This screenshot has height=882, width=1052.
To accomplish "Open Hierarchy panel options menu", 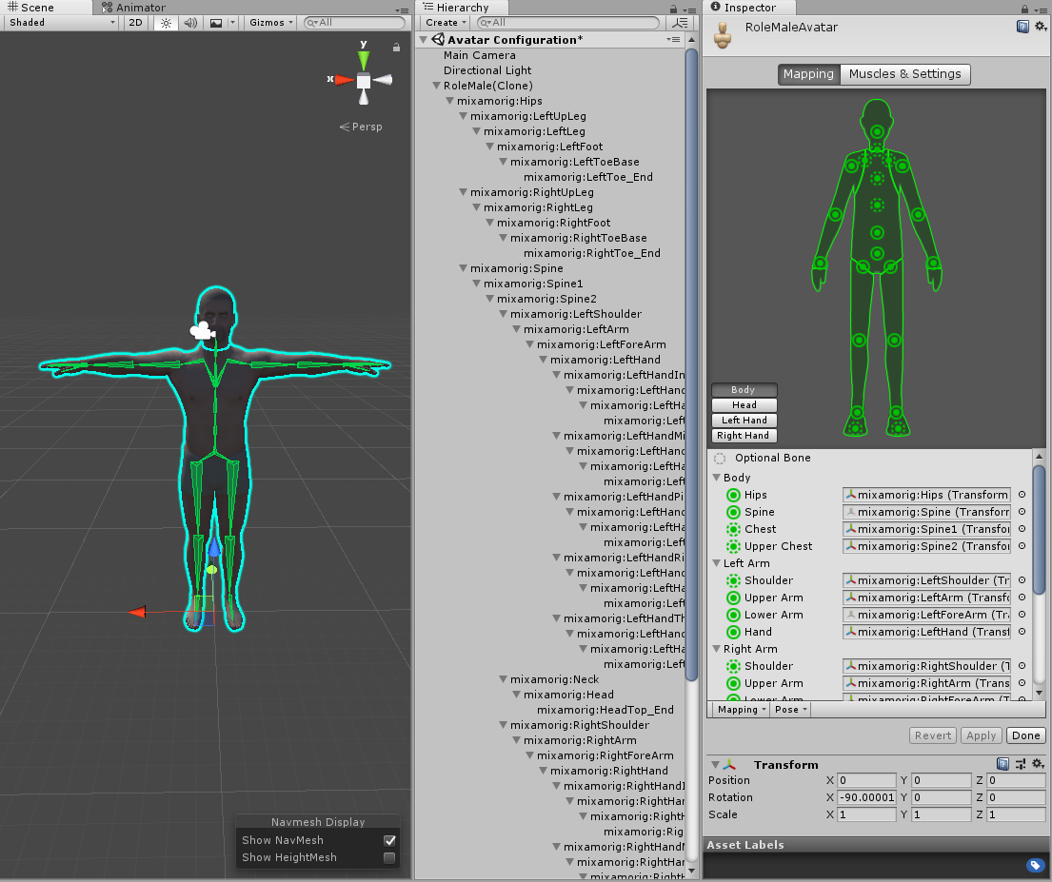I will click(689, 10).
